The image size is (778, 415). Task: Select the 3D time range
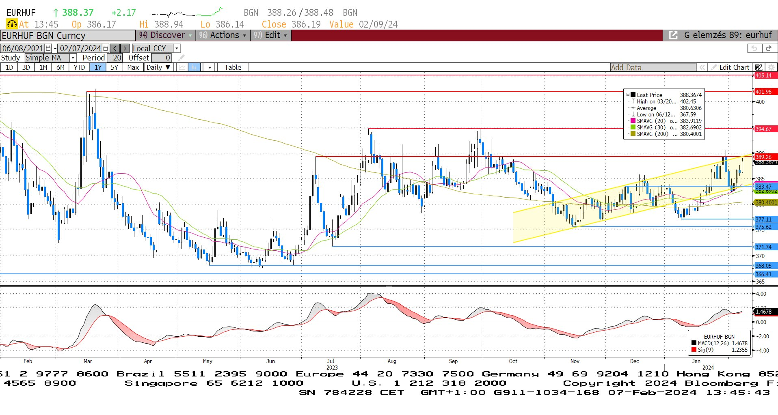click(26, 67)
